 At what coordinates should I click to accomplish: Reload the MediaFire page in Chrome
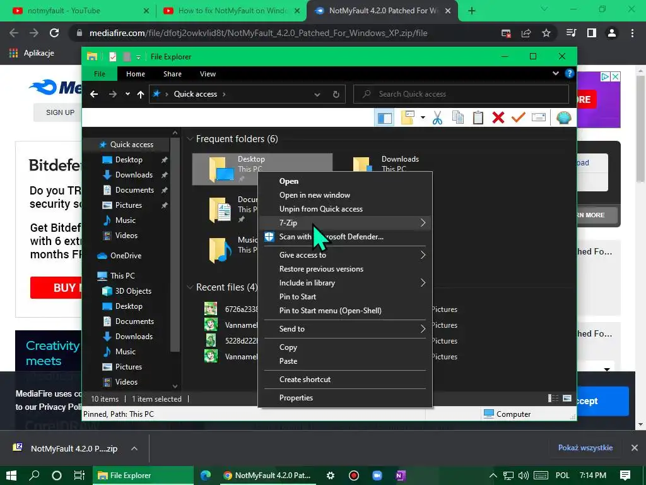[54, 33]
